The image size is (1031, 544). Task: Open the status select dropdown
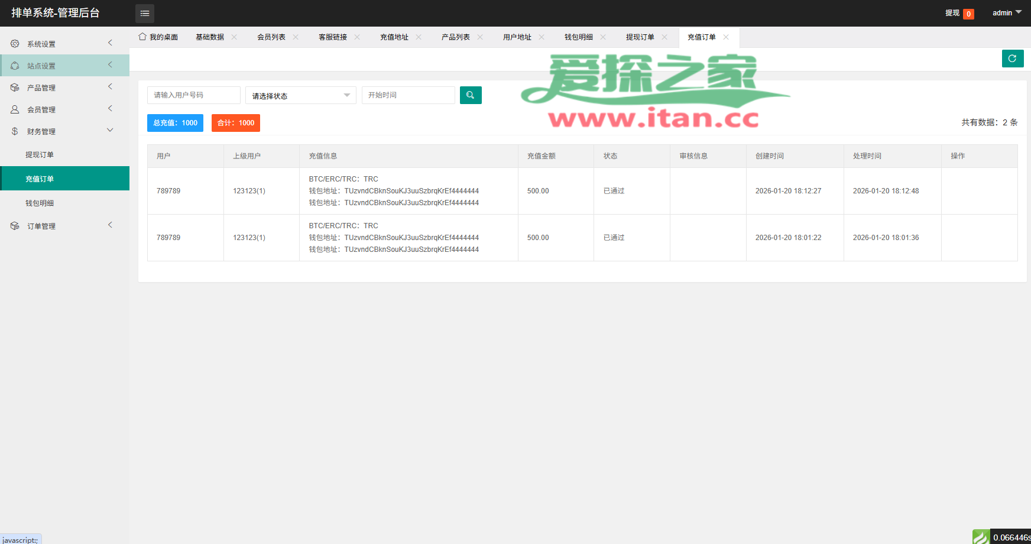click(300, 95)
